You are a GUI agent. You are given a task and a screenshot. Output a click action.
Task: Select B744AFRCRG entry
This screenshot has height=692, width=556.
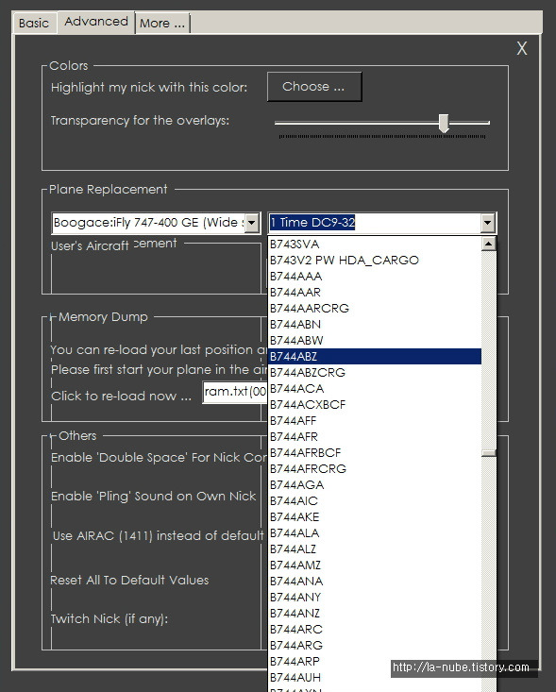coord(374,468)
